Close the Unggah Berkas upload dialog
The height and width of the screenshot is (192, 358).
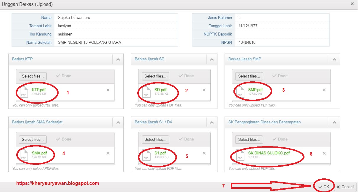pyautogui.click(x=352, y=4)
